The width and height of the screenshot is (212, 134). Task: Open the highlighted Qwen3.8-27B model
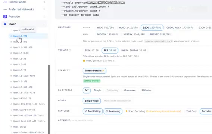coord(28,36)
